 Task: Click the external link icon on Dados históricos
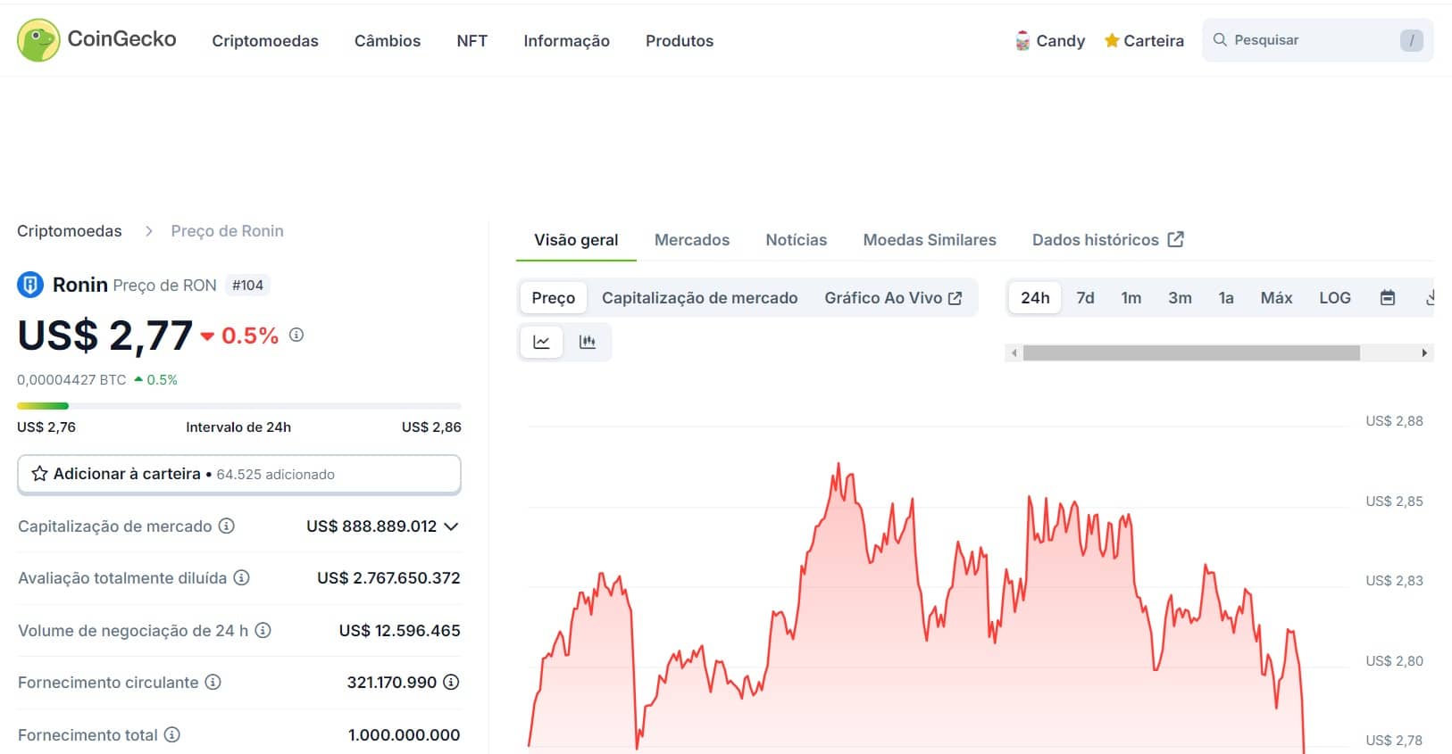[x=1176, y=239]
